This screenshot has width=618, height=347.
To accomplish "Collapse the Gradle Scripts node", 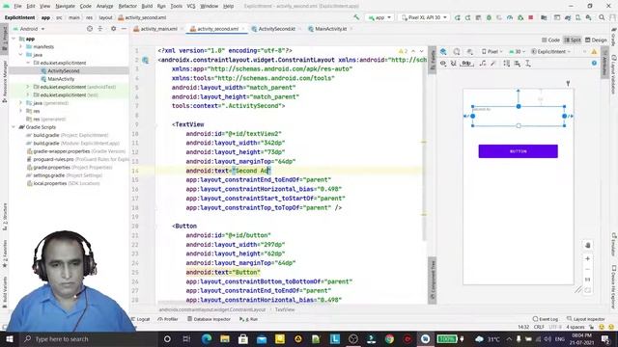I will click(x=14, y=127).
